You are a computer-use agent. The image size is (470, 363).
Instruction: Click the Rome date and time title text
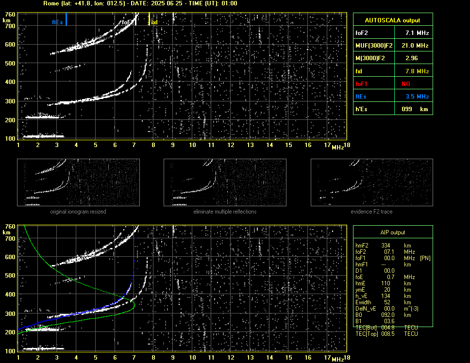coord(140,3)
